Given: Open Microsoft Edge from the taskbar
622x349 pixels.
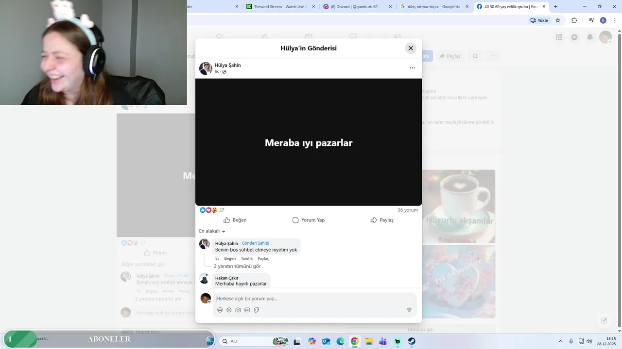Looking at the screenshot, I should (340, 341).
